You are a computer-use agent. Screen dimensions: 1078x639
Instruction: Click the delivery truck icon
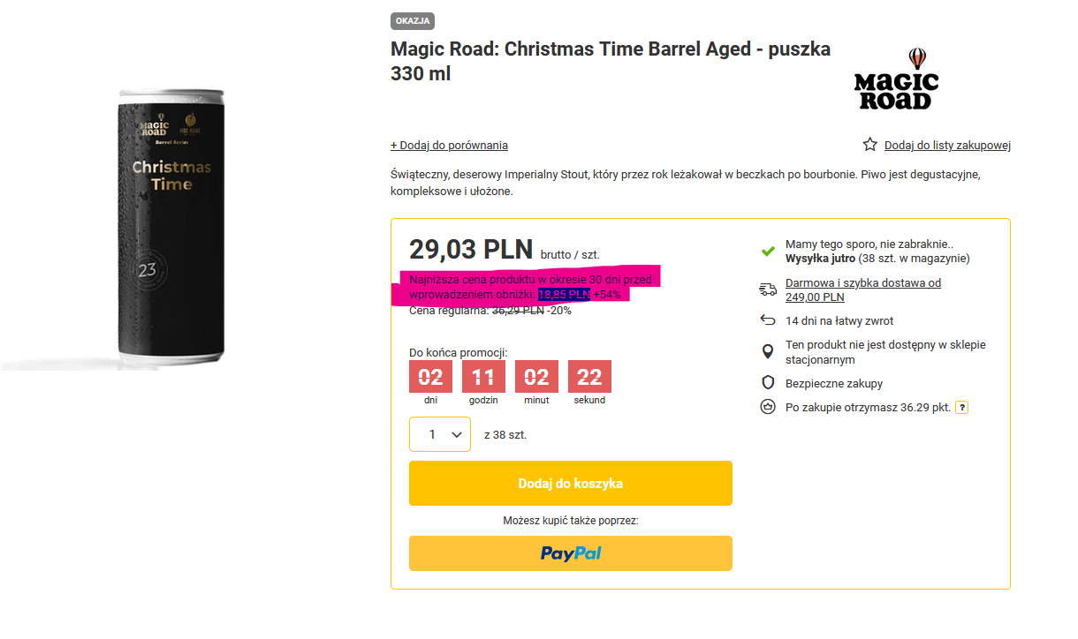pyautogui.click(x=768, y=289)
